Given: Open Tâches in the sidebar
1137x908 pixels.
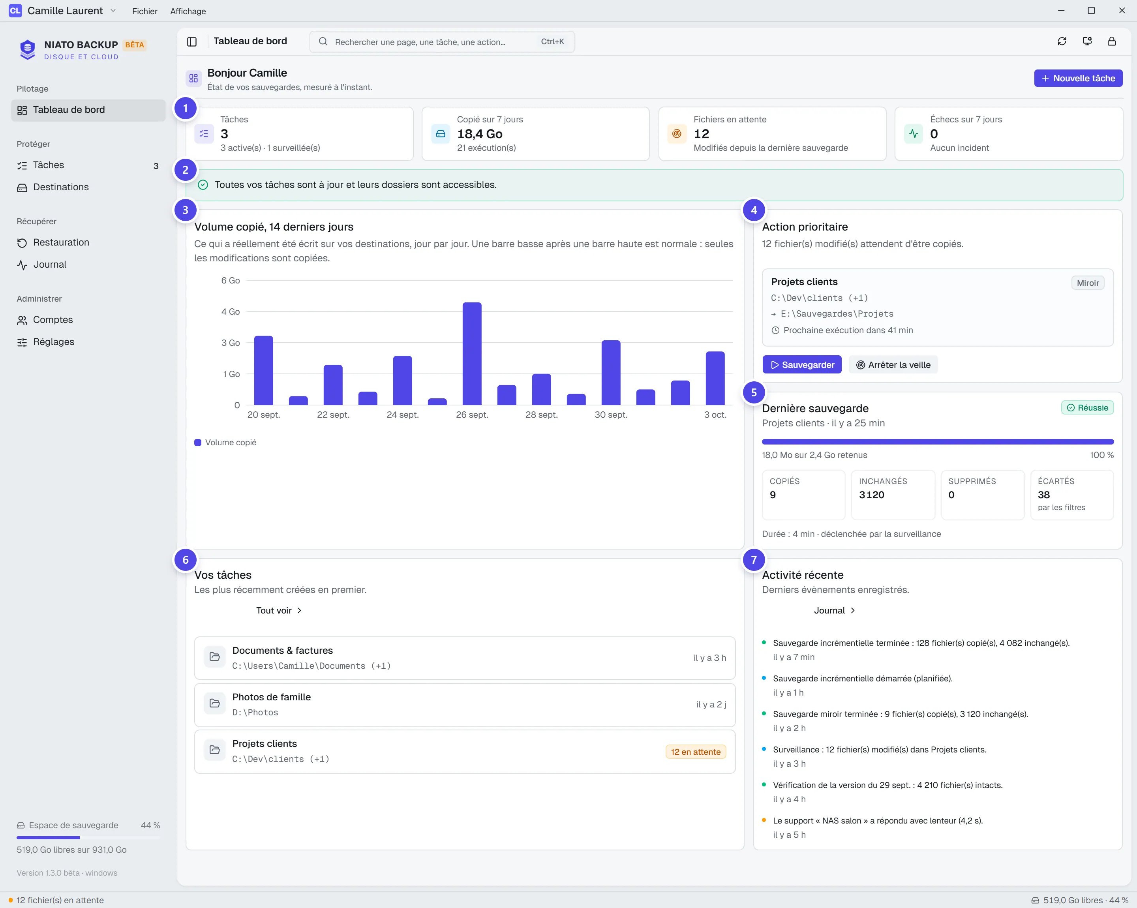Looking at the screenshot, I should coord(88,165).
